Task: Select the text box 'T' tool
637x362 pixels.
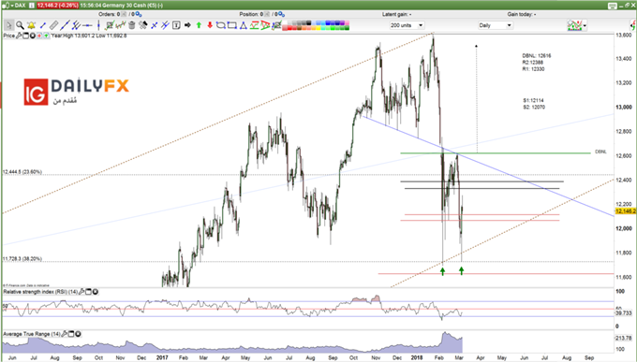Action: pyautogui.click(x=176, y=25)
